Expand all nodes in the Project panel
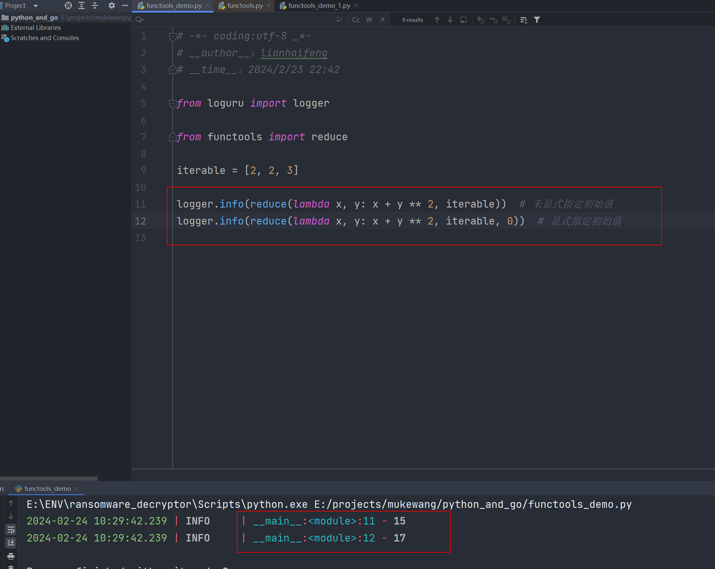The height and width of the screenshot is (569, 715). [81, 5]
